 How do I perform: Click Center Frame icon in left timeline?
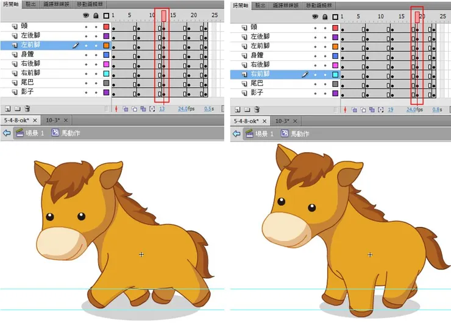tap(116, 109)
